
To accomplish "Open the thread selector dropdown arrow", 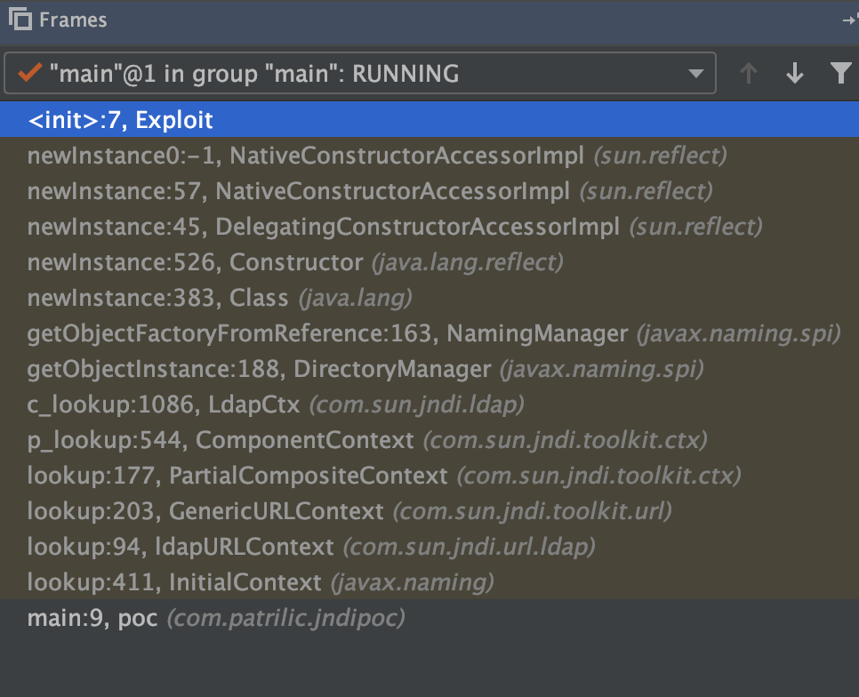I will 695,74.
